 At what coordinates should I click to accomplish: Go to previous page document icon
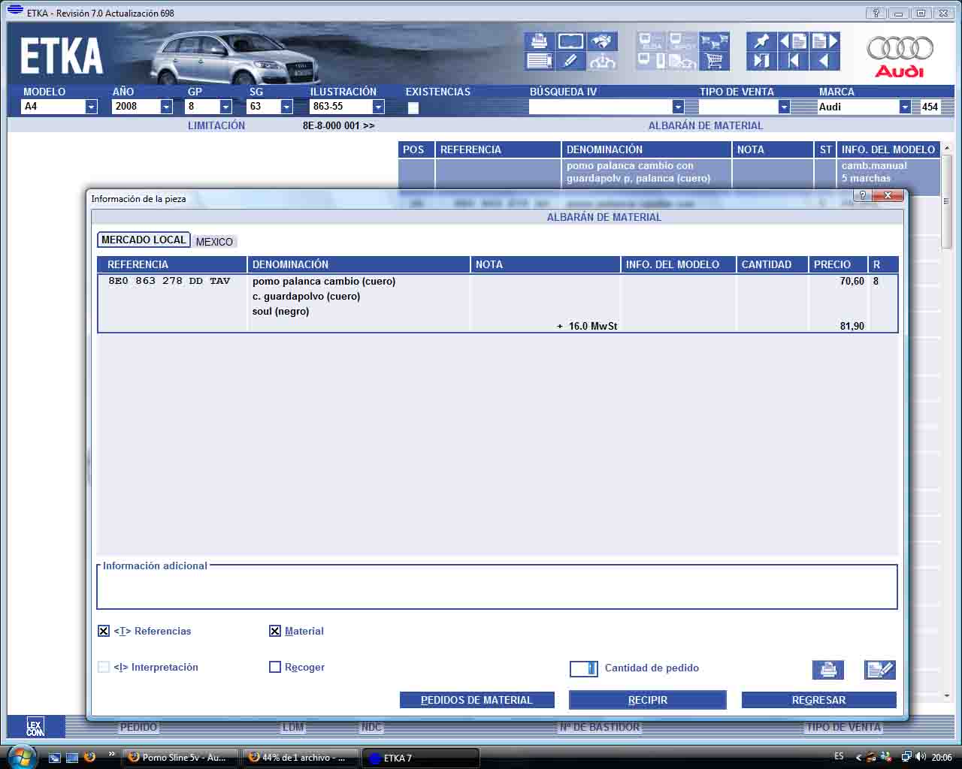click(793, 41)
